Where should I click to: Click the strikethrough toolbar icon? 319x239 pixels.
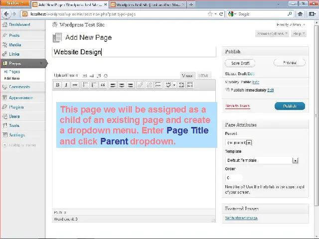click(x=75, y=85)
